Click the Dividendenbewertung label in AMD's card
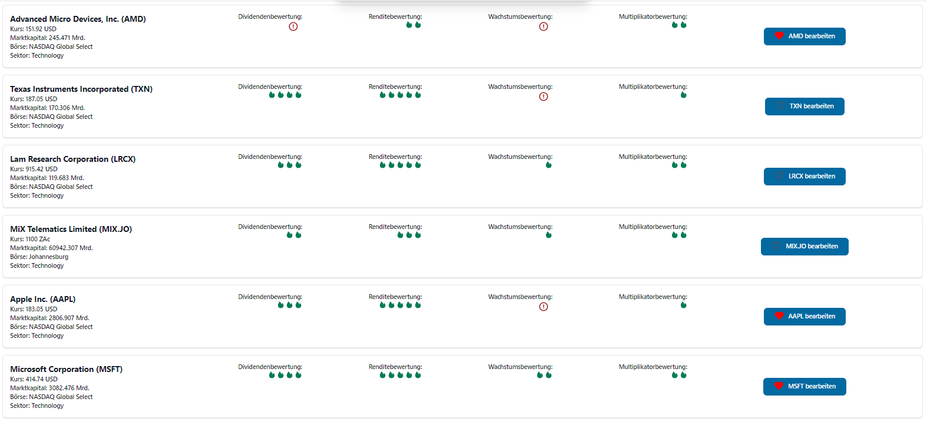The height and width of the screenshot is (422, 927). point(270,16)
